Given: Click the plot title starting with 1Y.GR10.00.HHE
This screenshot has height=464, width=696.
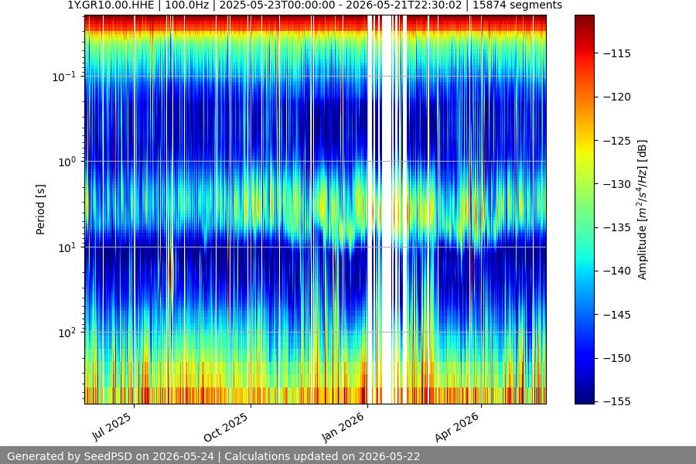Looking at the screenshot, I should click(315, 5).
